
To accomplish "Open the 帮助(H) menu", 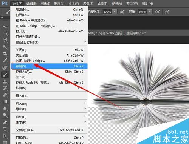I will pos(147,3).
